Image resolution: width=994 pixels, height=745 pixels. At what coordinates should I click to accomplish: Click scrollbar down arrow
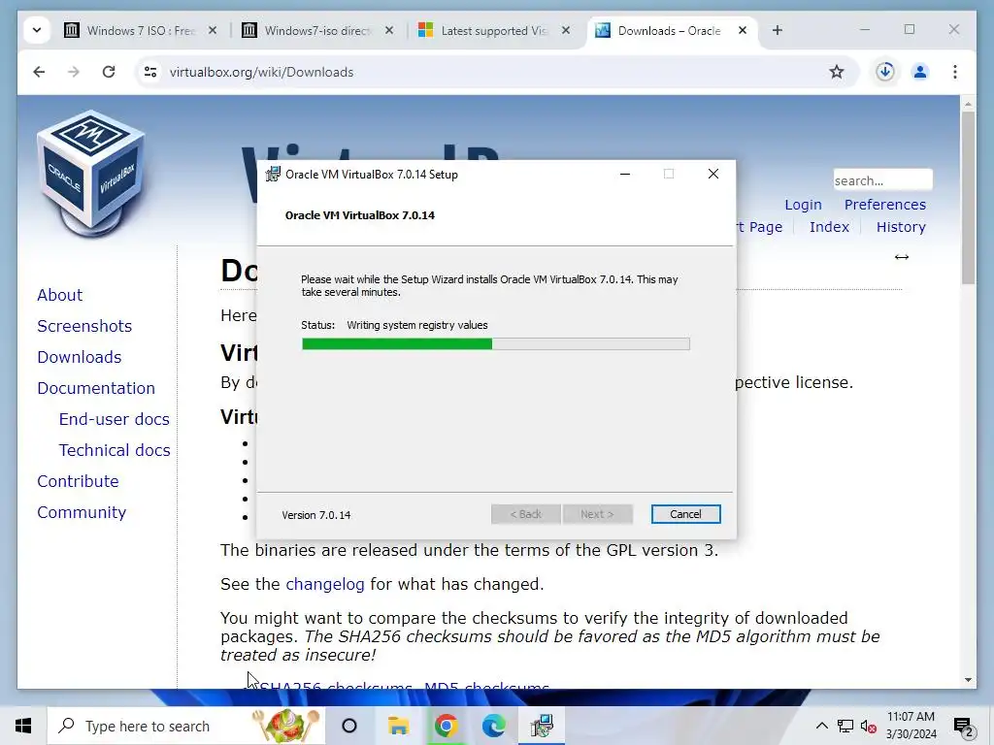click(x=968, y=680)
